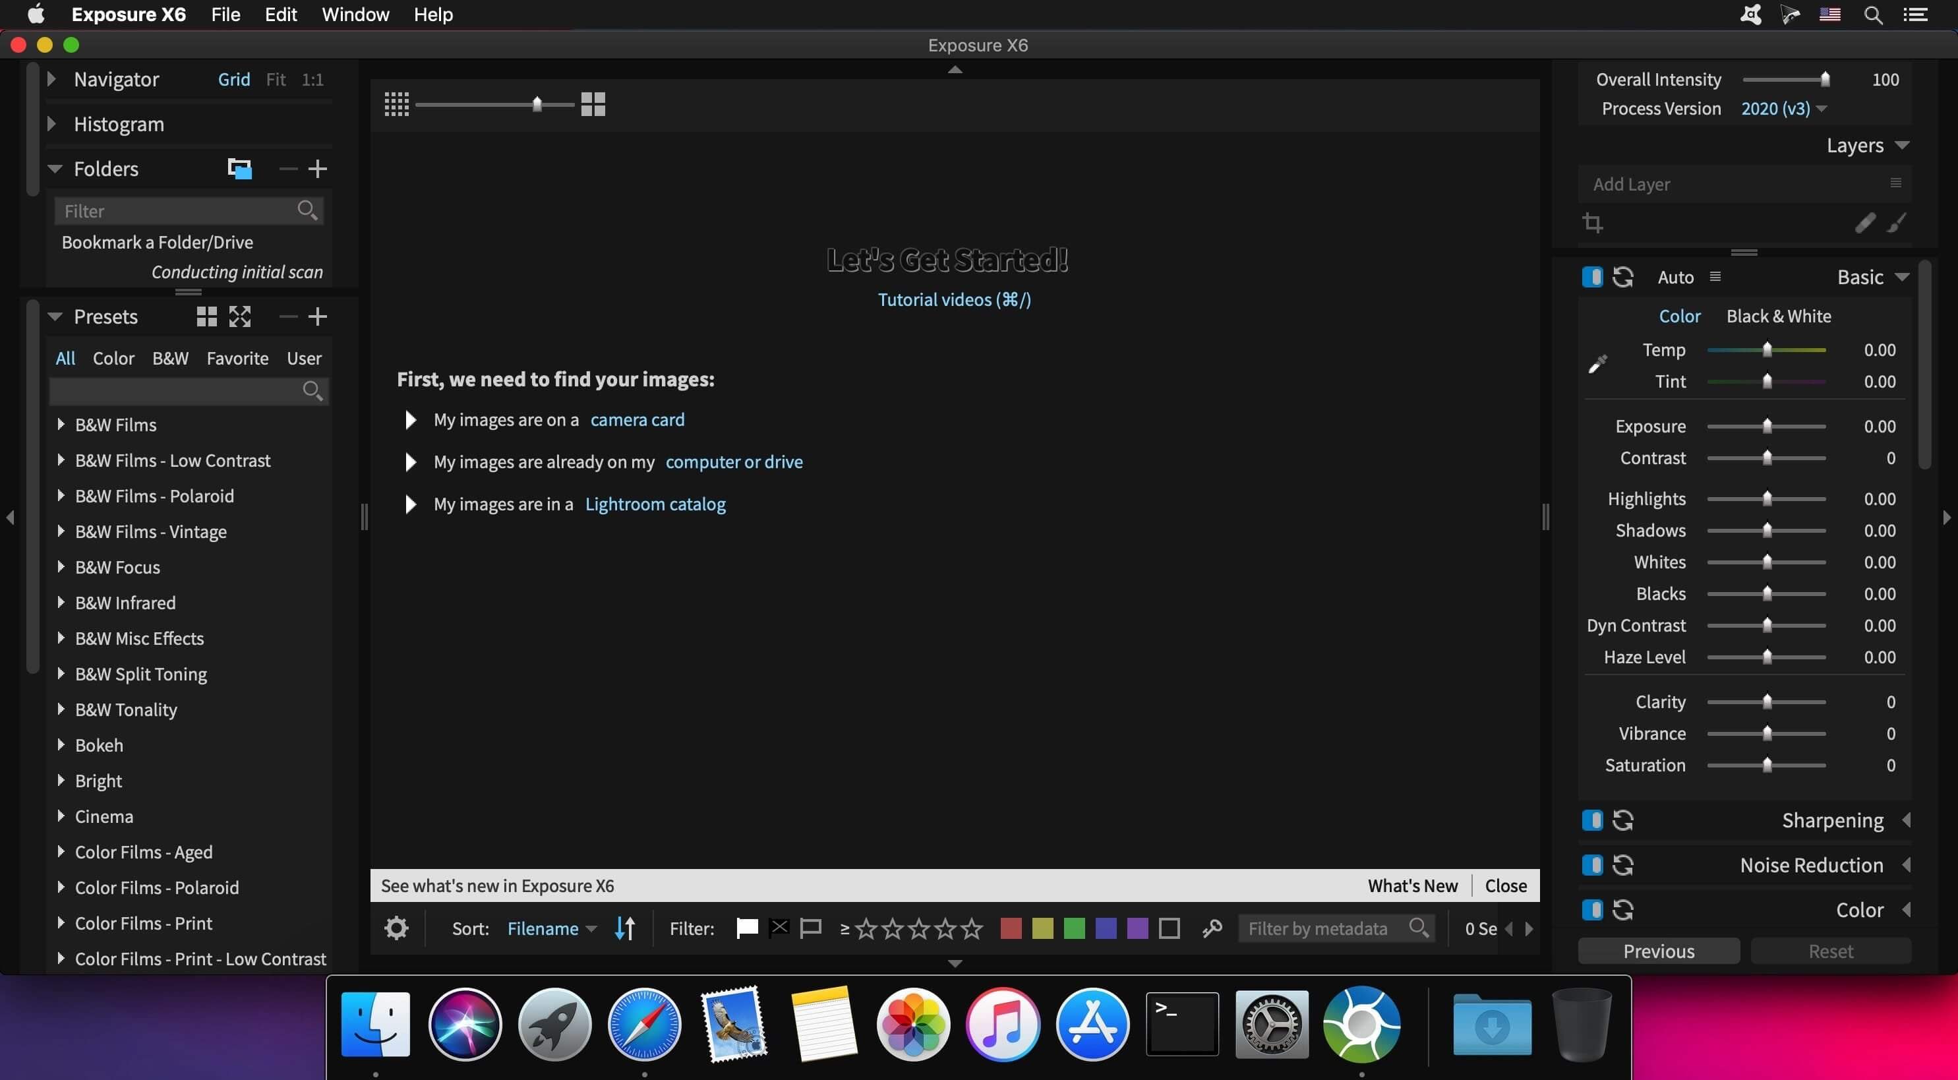Click the Lightroom catalog link

tap(655, 504)
